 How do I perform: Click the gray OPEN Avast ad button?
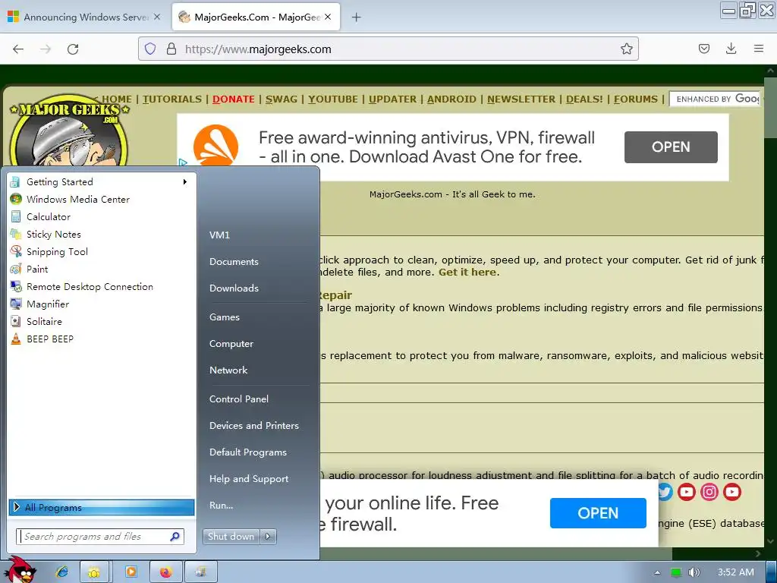[x=671, y=147]
